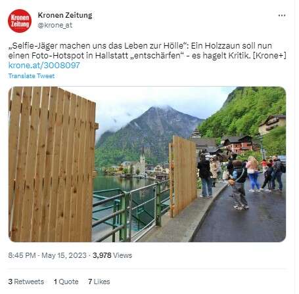Show the 1 Quote tweet

tap(66, 282)
